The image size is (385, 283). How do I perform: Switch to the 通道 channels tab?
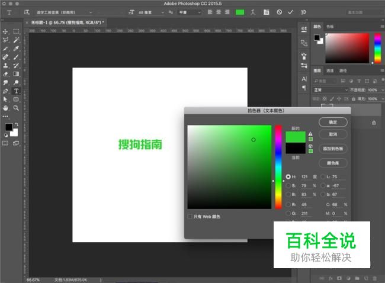329,69
